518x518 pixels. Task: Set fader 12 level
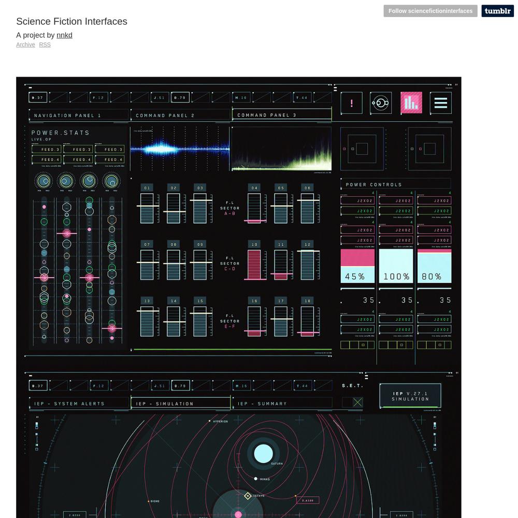[308, 265]
